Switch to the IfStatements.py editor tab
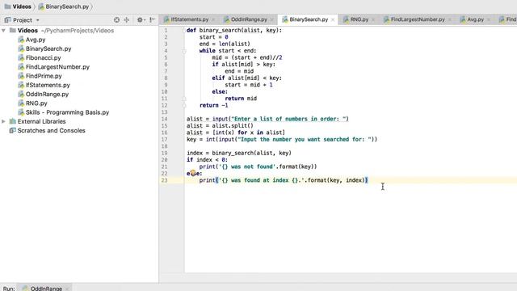The image size is (517, 291). (x=190, y=19)
